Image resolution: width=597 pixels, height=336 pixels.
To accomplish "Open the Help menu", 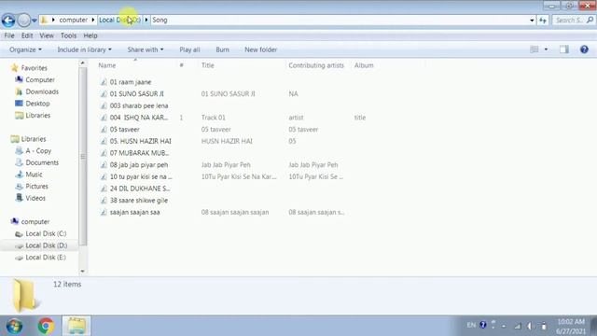I will [90, 35].
